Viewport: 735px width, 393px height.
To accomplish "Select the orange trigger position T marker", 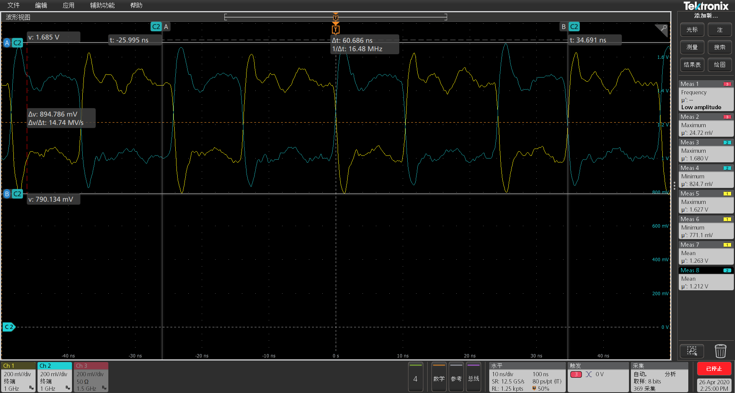I will click(336, 29).
